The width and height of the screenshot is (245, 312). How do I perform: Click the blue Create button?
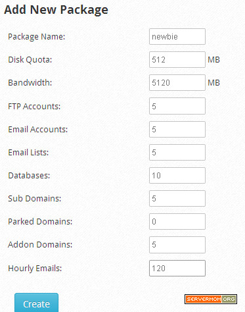[36, 303]
